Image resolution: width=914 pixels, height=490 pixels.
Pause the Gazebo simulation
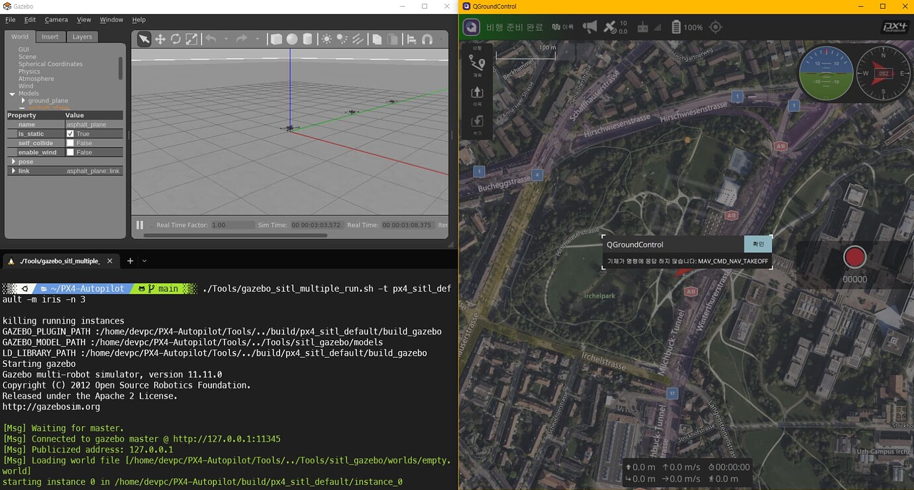pos(140,224)
